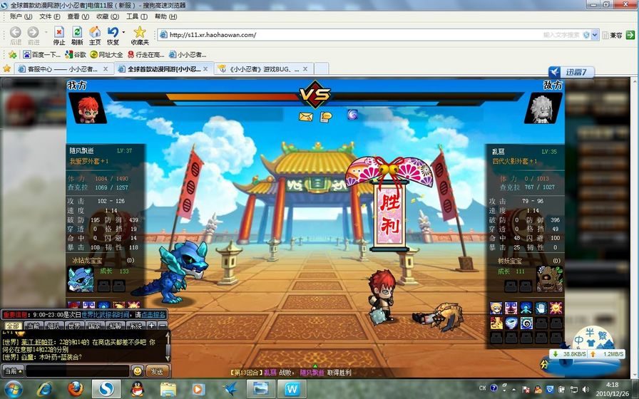Expand chat window with plus button

pyautogui.click(x=151, y=326)
